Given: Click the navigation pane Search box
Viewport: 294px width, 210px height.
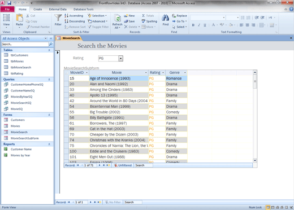Looking at the screenshot, I should (x=25, y=44).
